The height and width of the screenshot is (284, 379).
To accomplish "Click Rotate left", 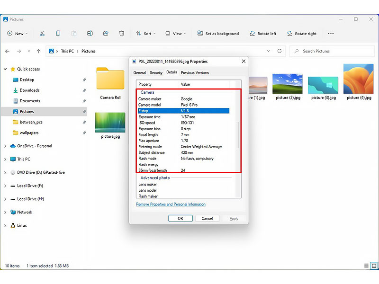I will tap(263, 34).
